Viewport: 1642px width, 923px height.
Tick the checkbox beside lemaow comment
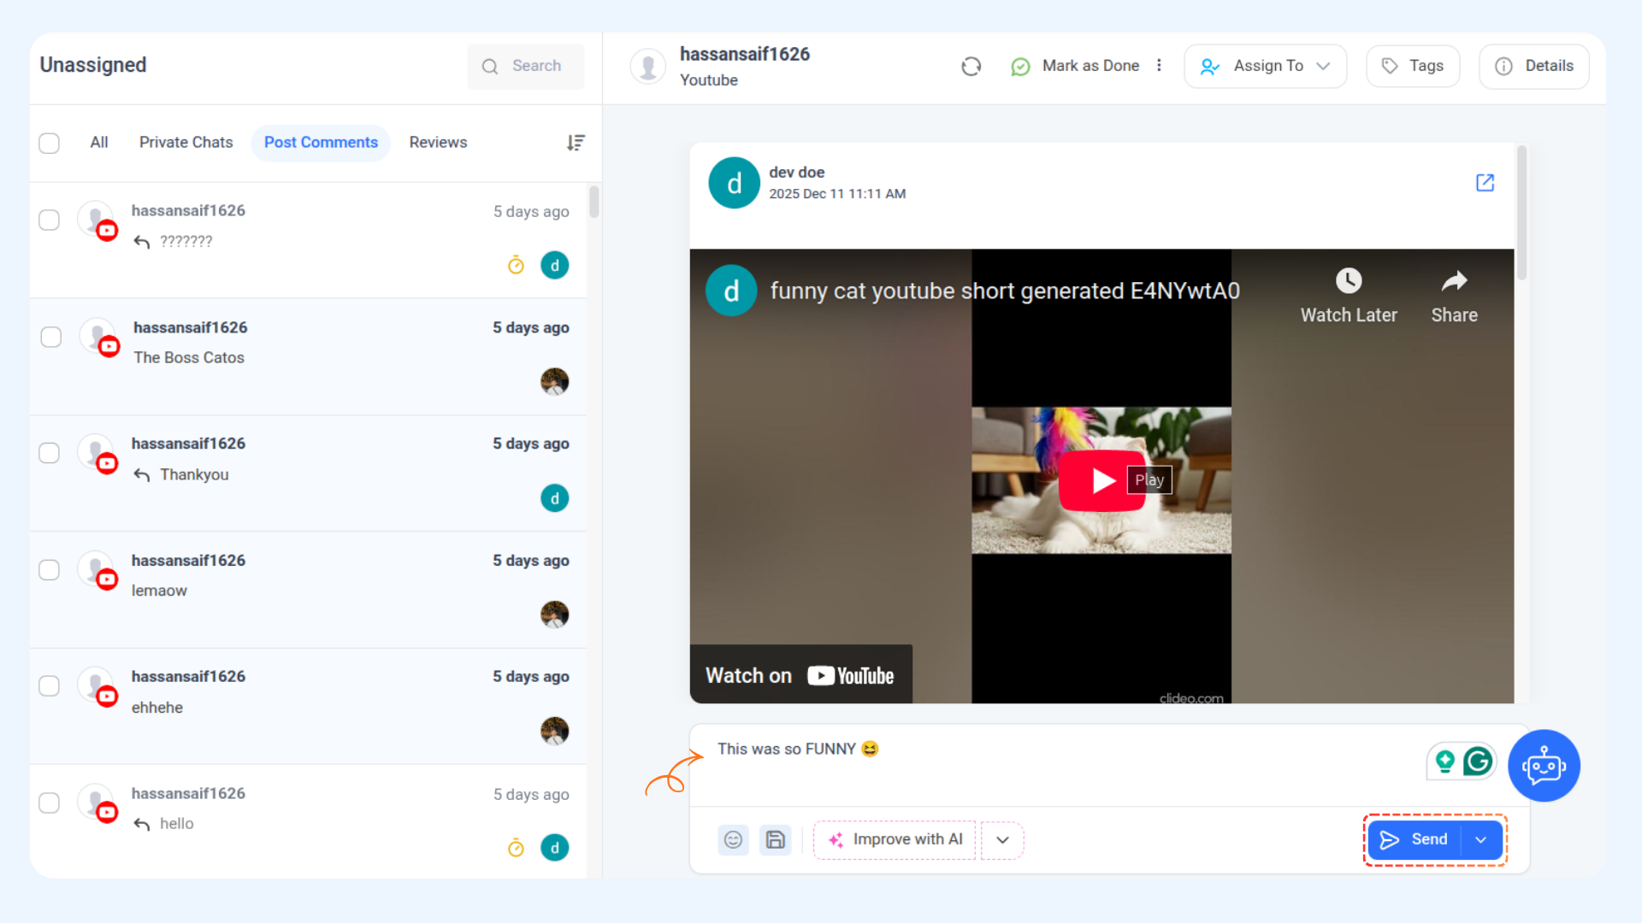(x=50, y=570)
